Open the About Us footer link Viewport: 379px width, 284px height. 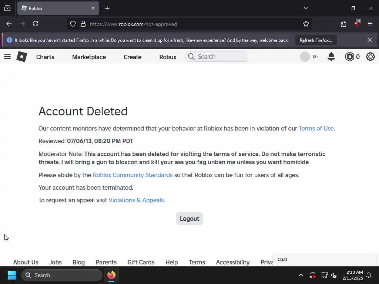26,262
